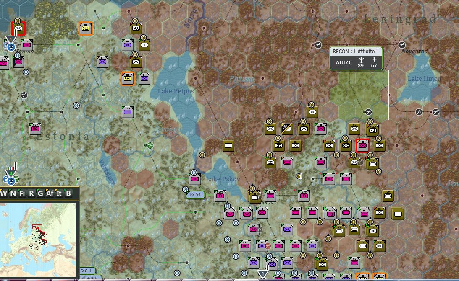This screenshot has height=281, width=459.
Task: Click the Lake Pskov map label
Action: (x=223, y=179)
